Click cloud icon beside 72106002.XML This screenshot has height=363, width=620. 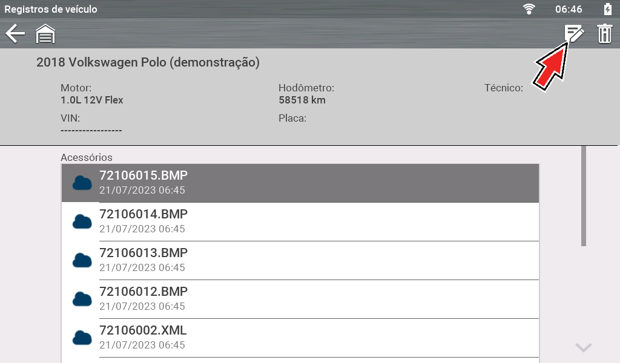click(82, 338)
